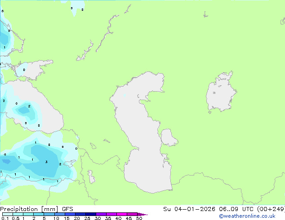The image size is (285, 220).
Task: Pick the 2–5 mm legend swatch
Action: pyautogui.click(x=39, y=214)
